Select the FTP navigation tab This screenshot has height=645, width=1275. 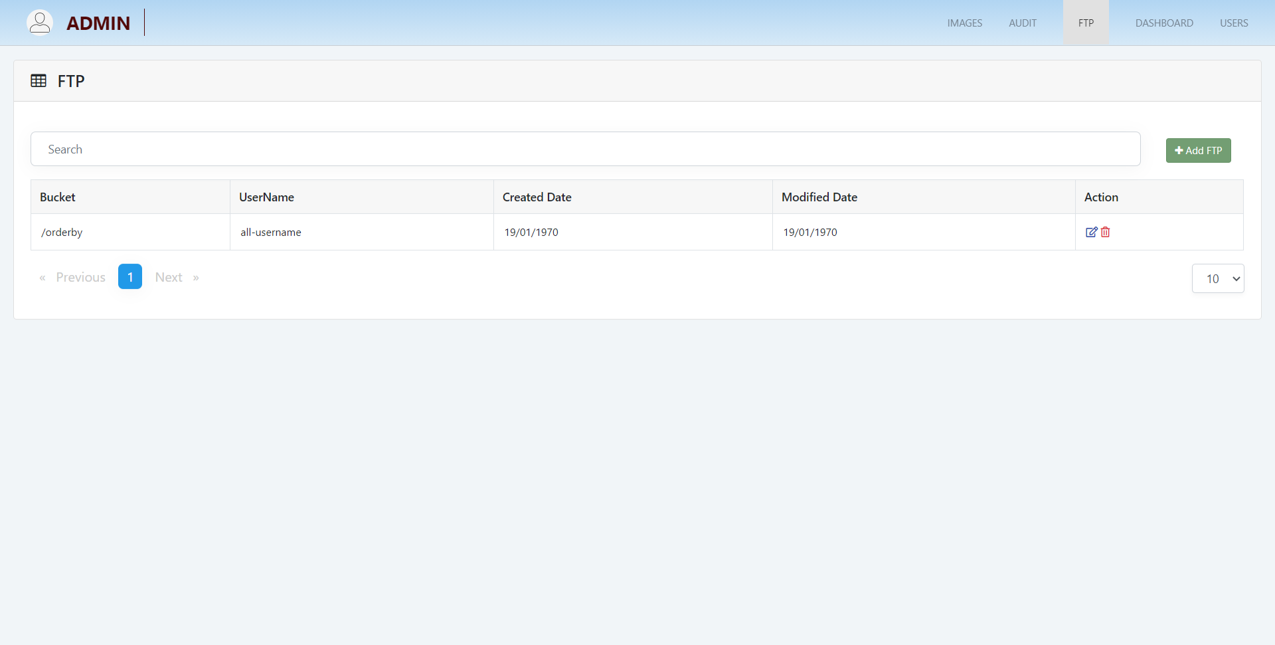tap(1086, 23)
